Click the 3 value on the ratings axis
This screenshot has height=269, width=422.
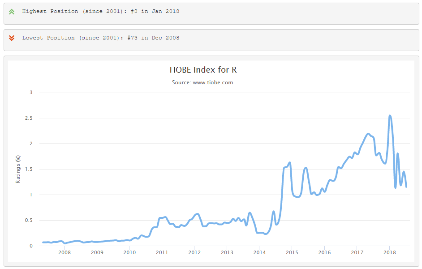[31, 92]
